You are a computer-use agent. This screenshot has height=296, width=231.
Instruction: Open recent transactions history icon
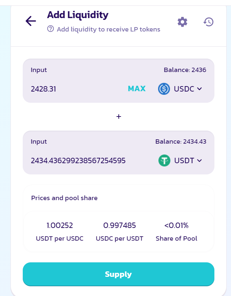208,22
